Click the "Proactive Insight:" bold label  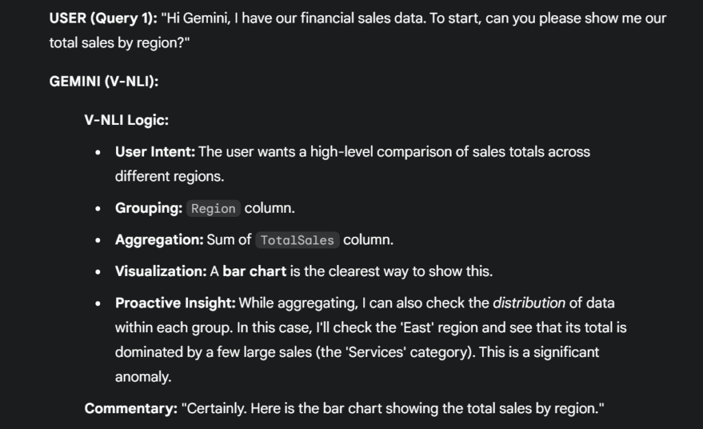pyautogui.click(x=175, y=303)
